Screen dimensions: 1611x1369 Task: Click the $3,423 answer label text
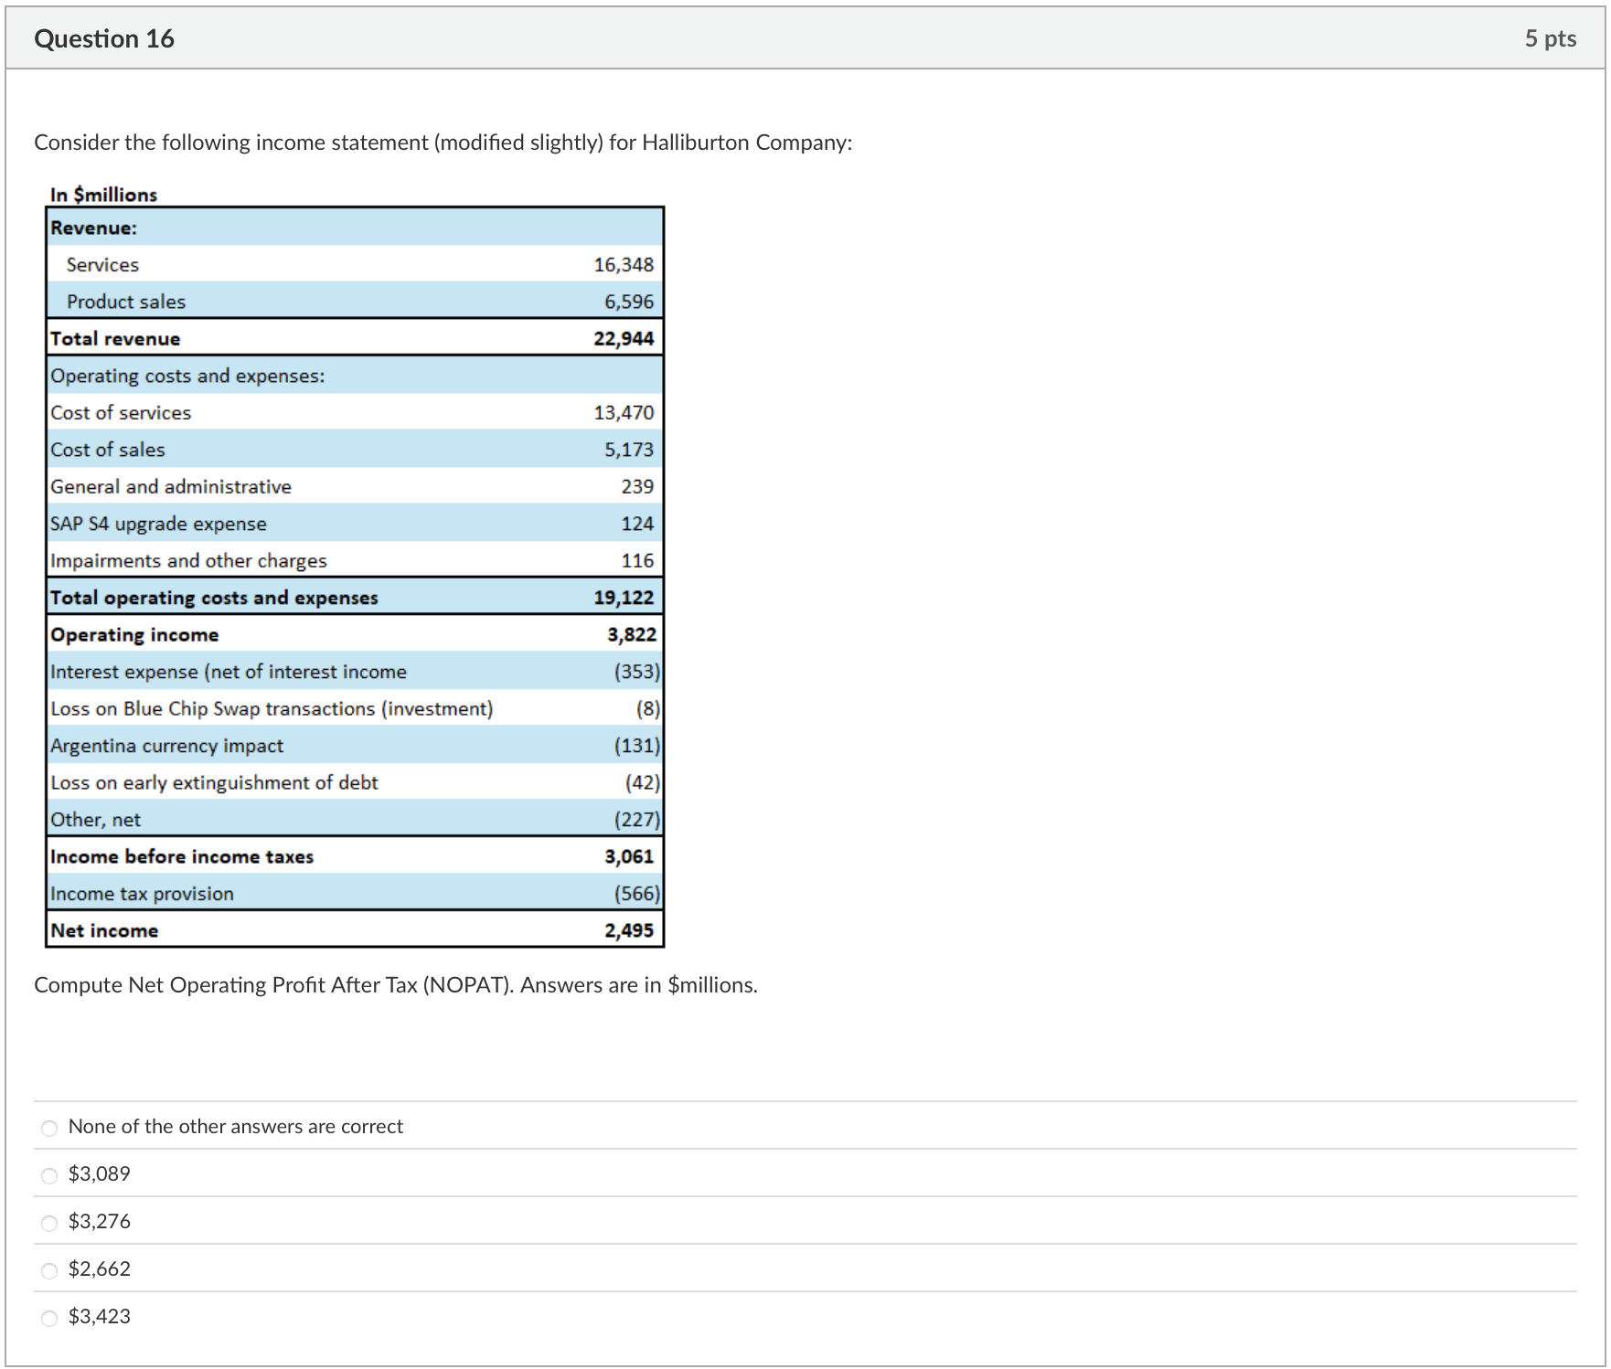click(98, 1317)
